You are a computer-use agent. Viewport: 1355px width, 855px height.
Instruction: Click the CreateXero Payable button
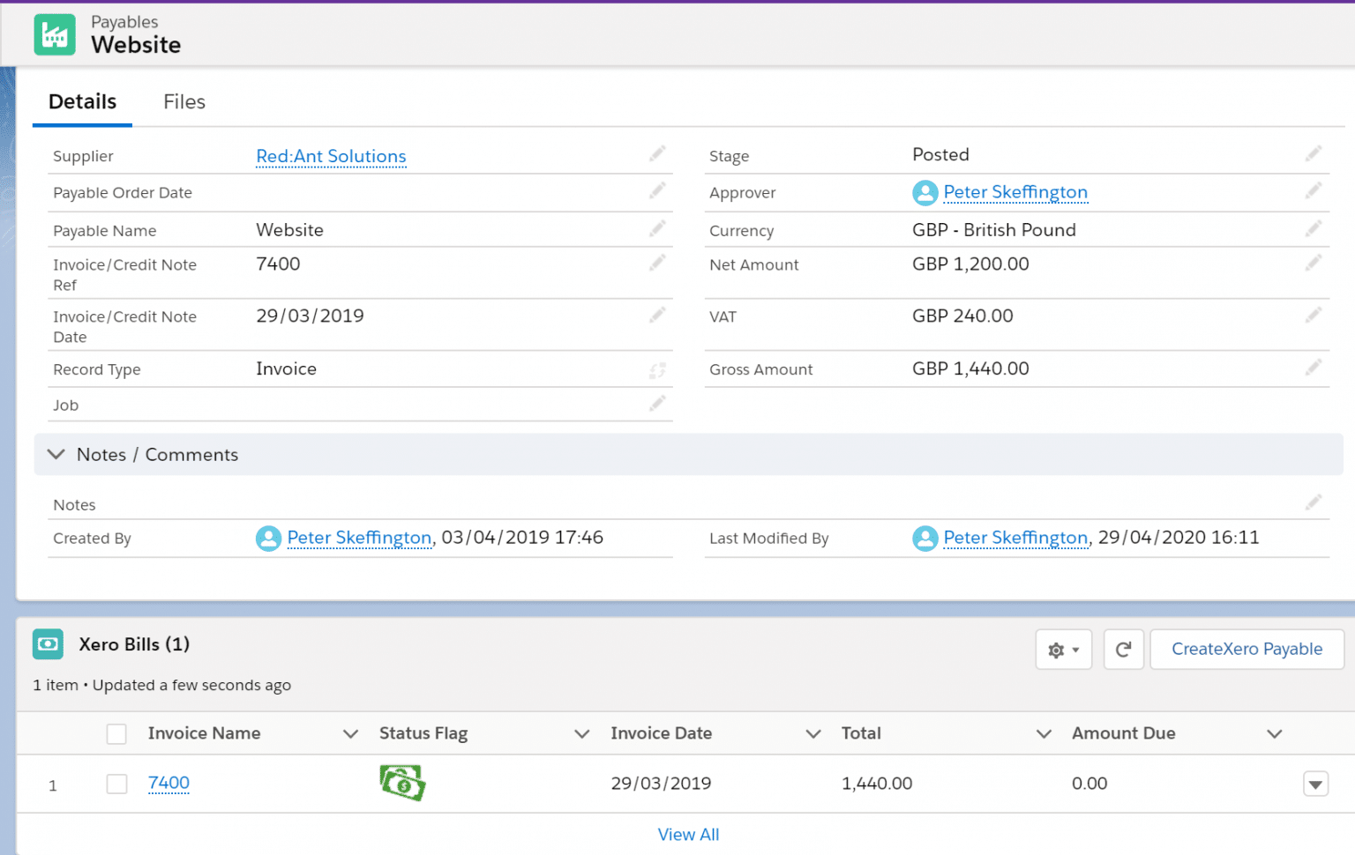[1246, 649]
